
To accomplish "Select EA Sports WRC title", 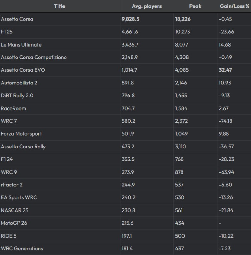I will coord(19,197).
